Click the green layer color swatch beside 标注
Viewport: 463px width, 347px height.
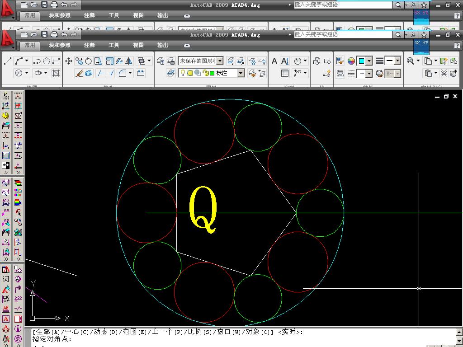(212, 73)
